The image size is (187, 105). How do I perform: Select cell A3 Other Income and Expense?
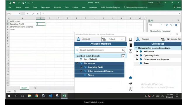click(23, 27)
